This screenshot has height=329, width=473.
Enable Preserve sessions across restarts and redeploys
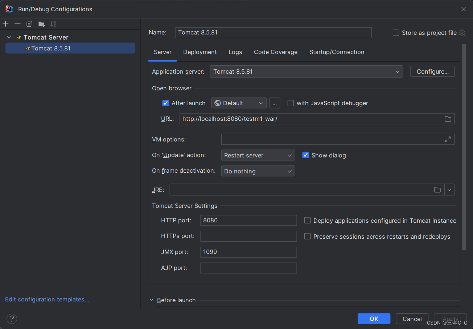(307, 237)
